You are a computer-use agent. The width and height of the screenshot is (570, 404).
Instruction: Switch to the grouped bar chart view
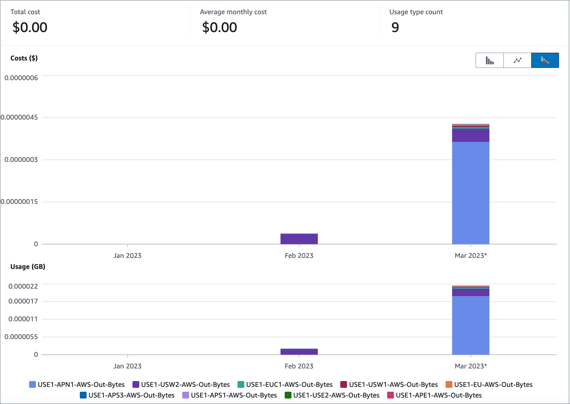[489, 60]
